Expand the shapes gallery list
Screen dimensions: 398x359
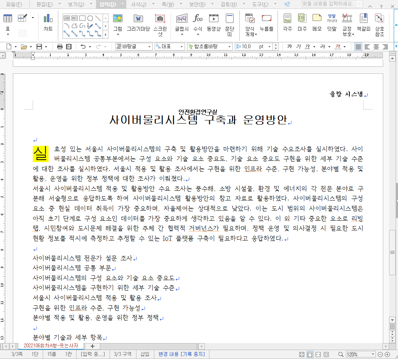coord(106,34)
